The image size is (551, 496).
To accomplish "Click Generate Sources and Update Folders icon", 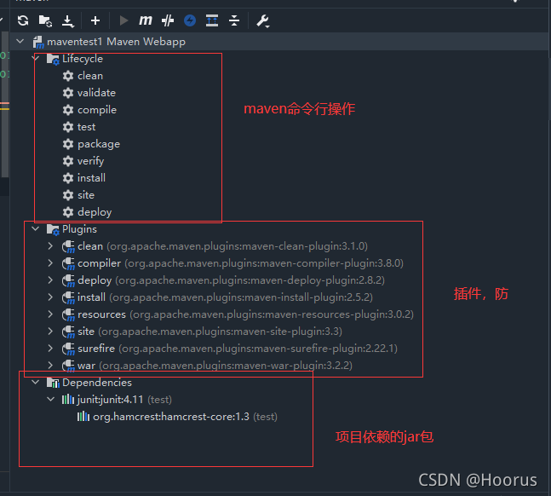I will coord(45,20).
